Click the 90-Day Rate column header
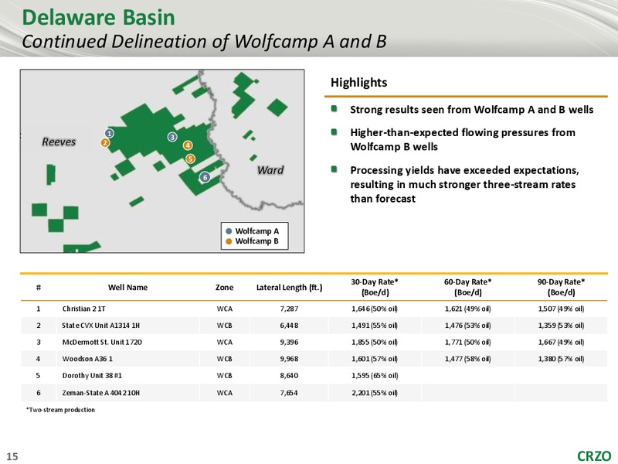Image resolution: width=618 pixels, height=464 pixels. pyautogui.click(x=562, y=287)
